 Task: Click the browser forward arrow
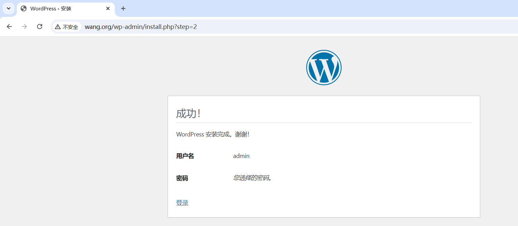pyautogui.click(x=24, y=27)
